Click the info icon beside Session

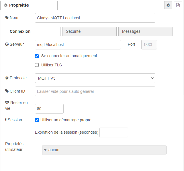(x=6, y=120)
